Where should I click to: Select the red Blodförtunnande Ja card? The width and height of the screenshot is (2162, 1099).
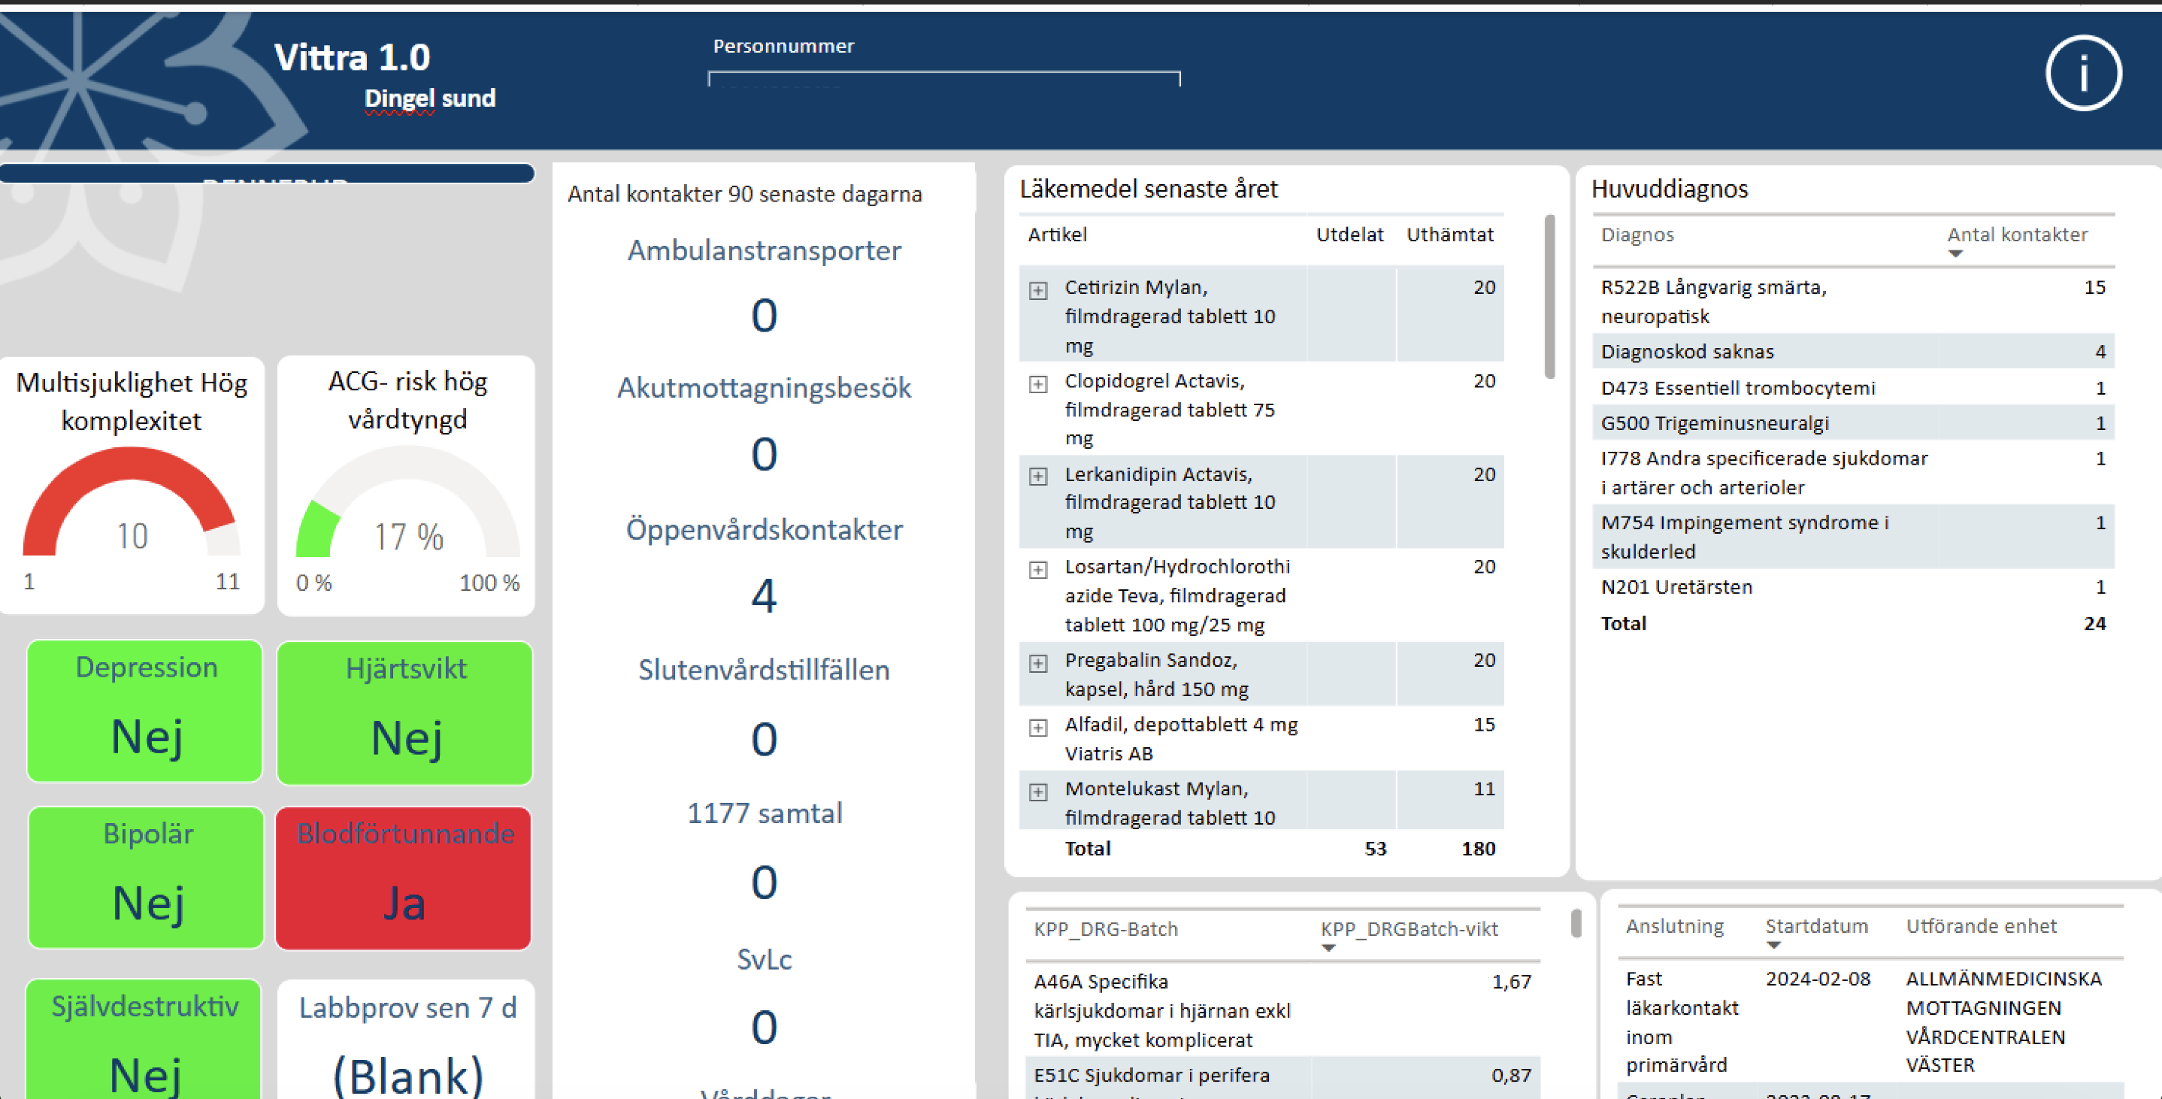(x=404, y=877)
